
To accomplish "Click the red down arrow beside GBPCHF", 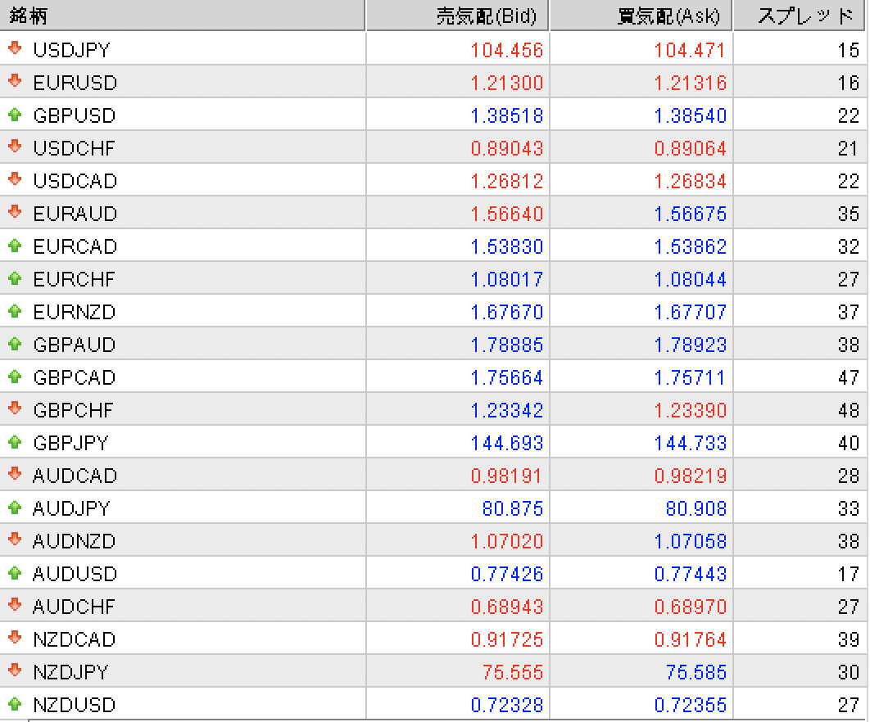I will click(x=15, y=408).
